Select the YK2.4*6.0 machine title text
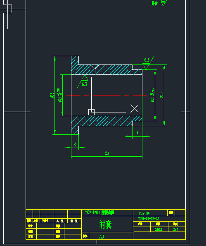Image resolution: width=206 pixels, height=246 pixels. pyautogui.click(x=99, y=213)
